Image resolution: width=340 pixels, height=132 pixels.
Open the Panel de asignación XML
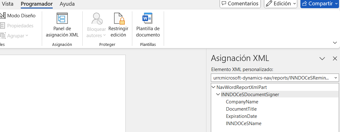(62, 25)
